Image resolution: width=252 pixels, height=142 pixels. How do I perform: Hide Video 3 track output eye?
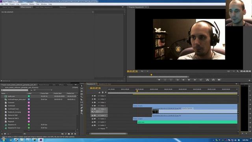pos(93,103)
